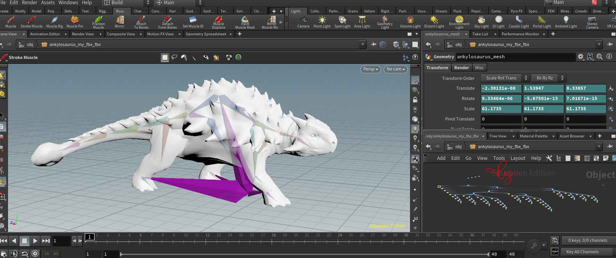Viewport: 616px width, 258px height.
Task: Open the No cam camera dropdown
Action: point(396,69)
